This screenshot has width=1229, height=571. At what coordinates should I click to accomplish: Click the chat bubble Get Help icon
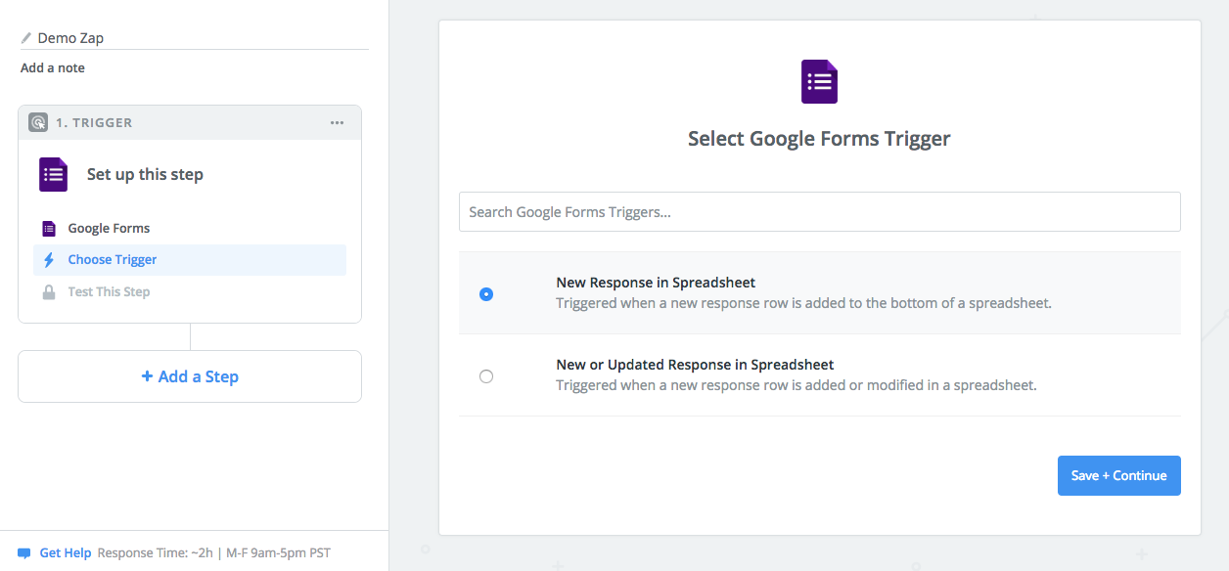point(24,553)
